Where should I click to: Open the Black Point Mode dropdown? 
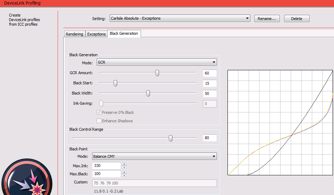[154, 156]
